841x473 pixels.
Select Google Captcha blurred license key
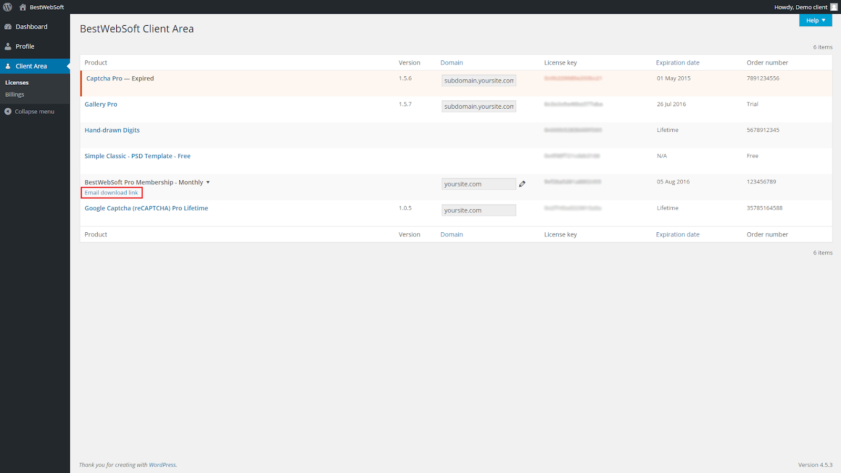tap(573, 208)
